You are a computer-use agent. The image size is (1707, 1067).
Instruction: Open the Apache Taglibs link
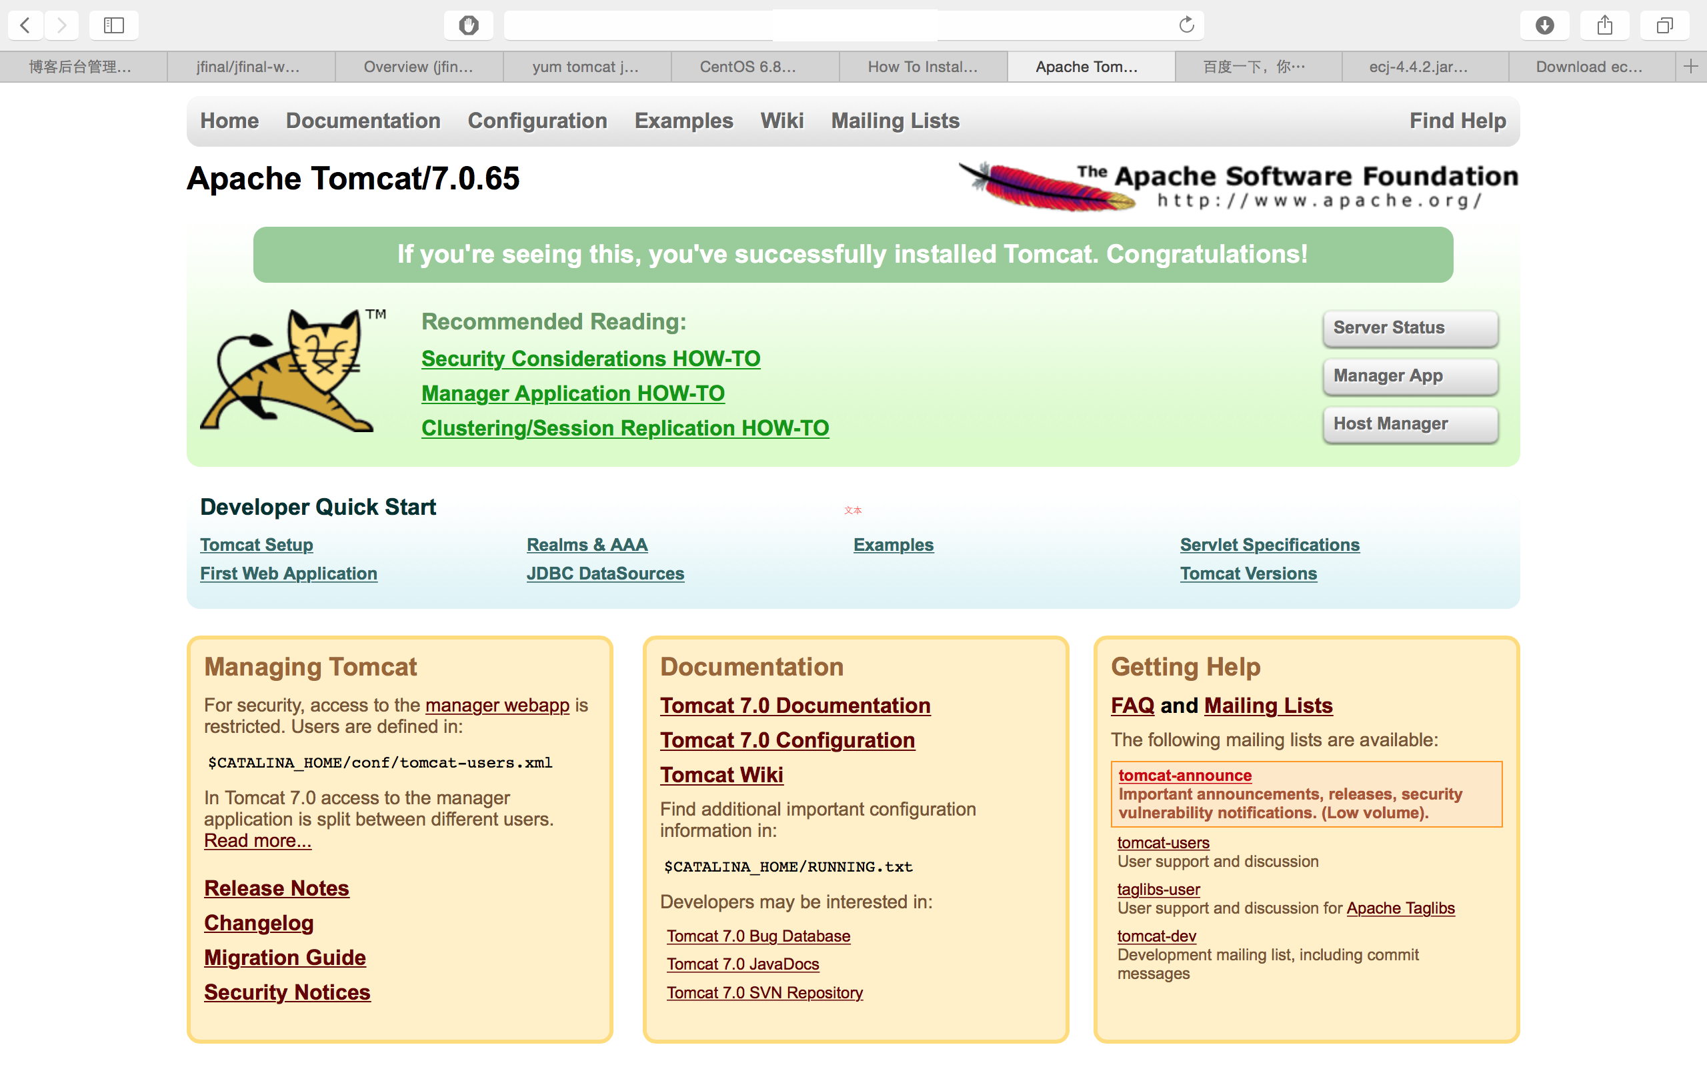[x=1400, y=908]
